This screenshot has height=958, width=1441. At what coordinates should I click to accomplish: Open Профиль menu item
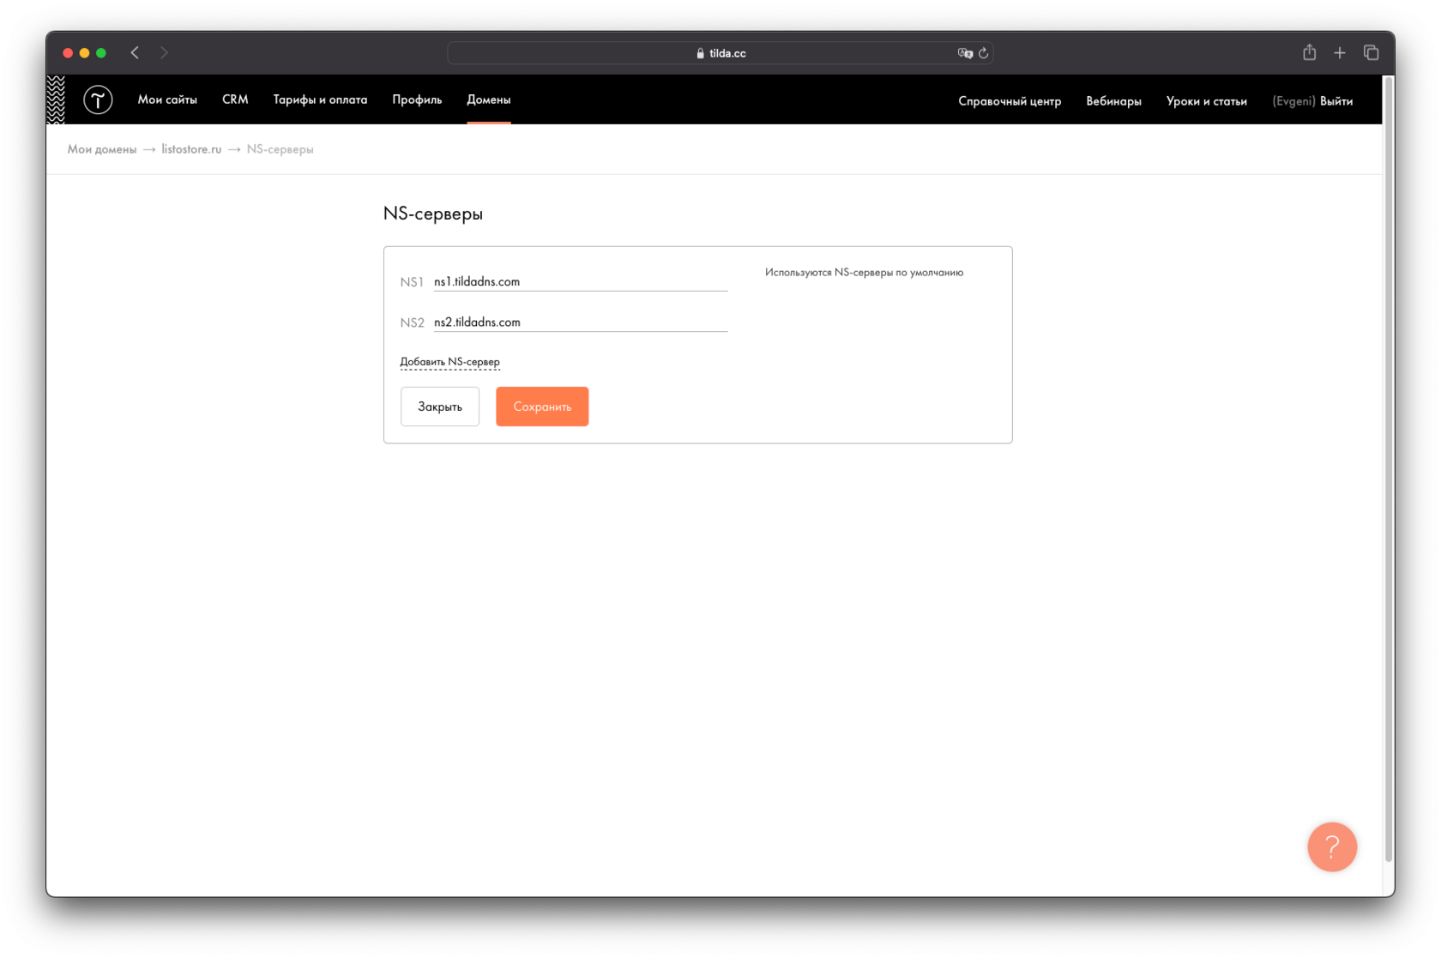coord(417,99)
